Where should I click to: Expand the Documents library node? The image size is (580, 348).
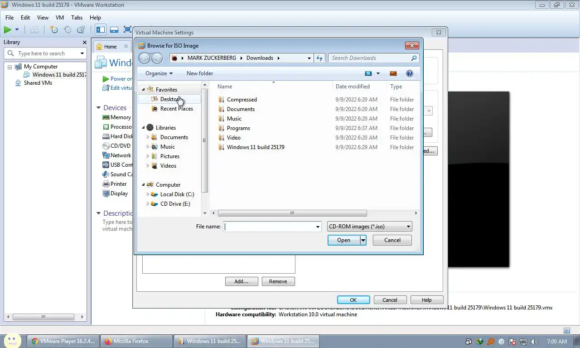pyautogui.click(x=148, y=137)
